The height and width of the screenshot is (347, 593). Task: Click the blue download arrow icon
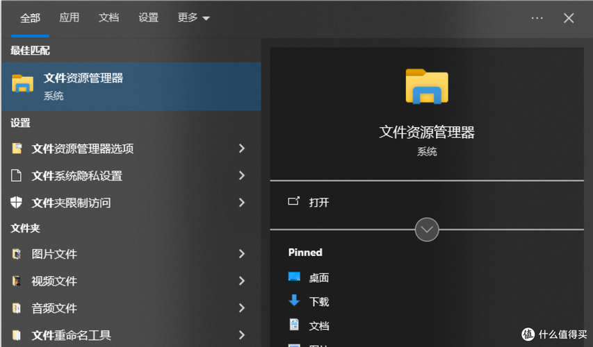(294, 301)
